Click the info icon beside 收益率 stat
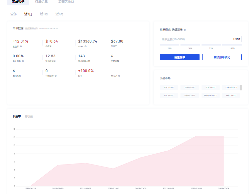Image resolution: width=249 pixels, height=194 pixels. click(x=21, y=47)
